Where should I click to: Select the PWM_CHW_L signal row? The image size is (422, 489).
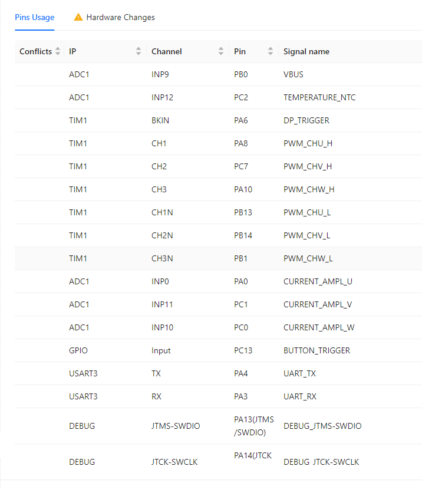(308, 258)
